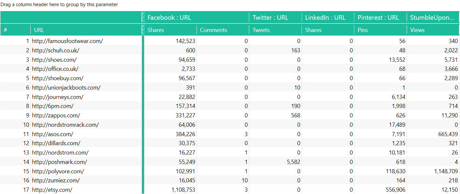
Task: Click LinkedIn shares 0 for zappos.com
Action: click(x=328, y=115)
